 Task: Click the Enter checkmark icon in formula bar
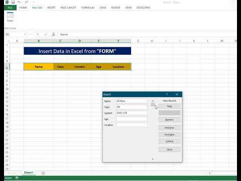pos(46,34)
